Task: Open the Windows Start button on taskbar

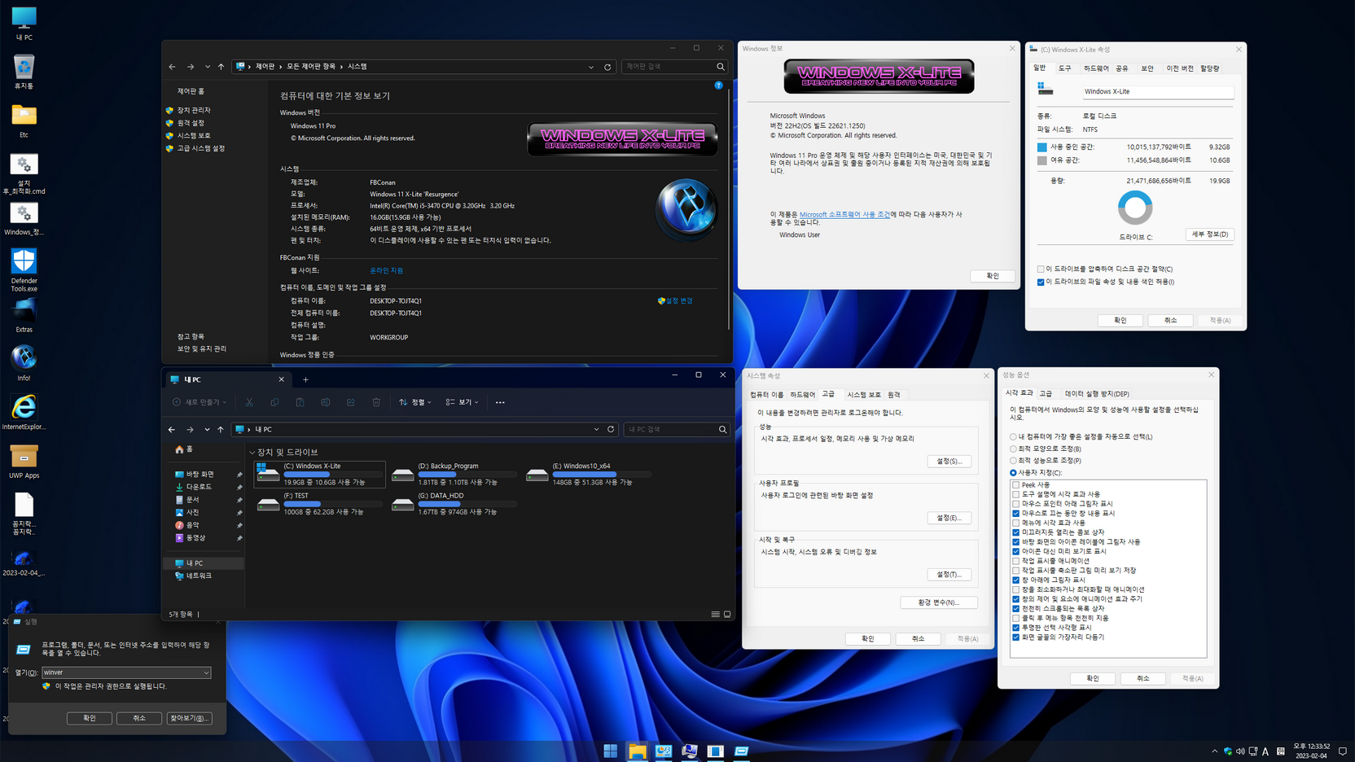Action: point(611,751)
